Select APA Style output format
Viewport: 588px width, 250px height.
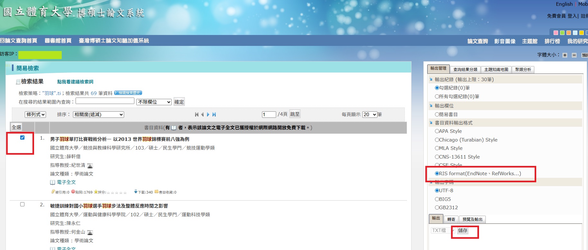pyautogui.click(x=437, y=131)
